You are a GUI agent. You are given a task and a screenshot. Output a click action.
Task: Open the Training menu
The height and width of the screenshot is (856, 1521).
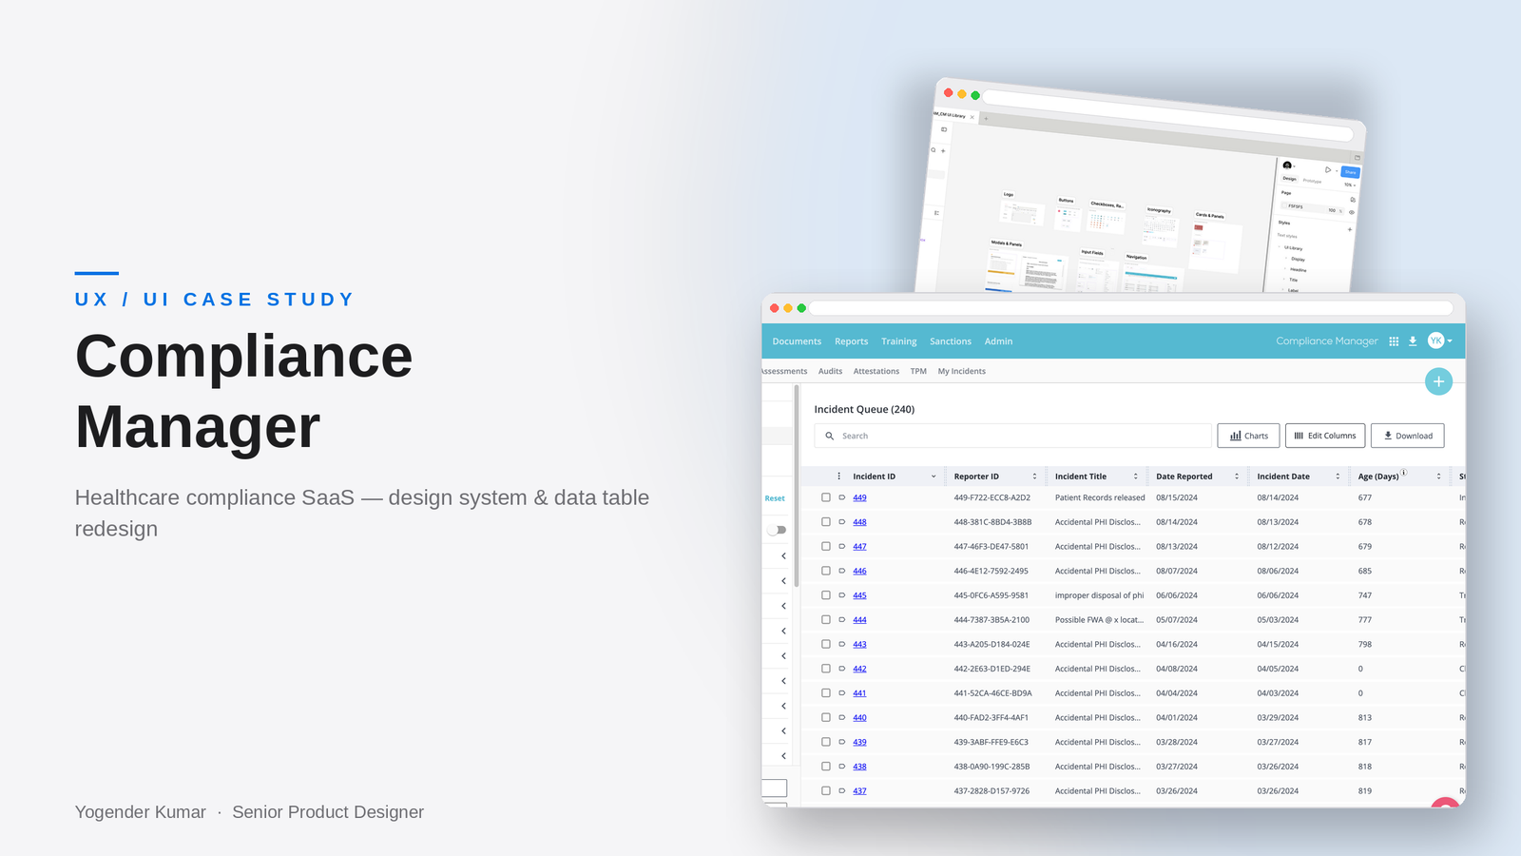(899, 341)
